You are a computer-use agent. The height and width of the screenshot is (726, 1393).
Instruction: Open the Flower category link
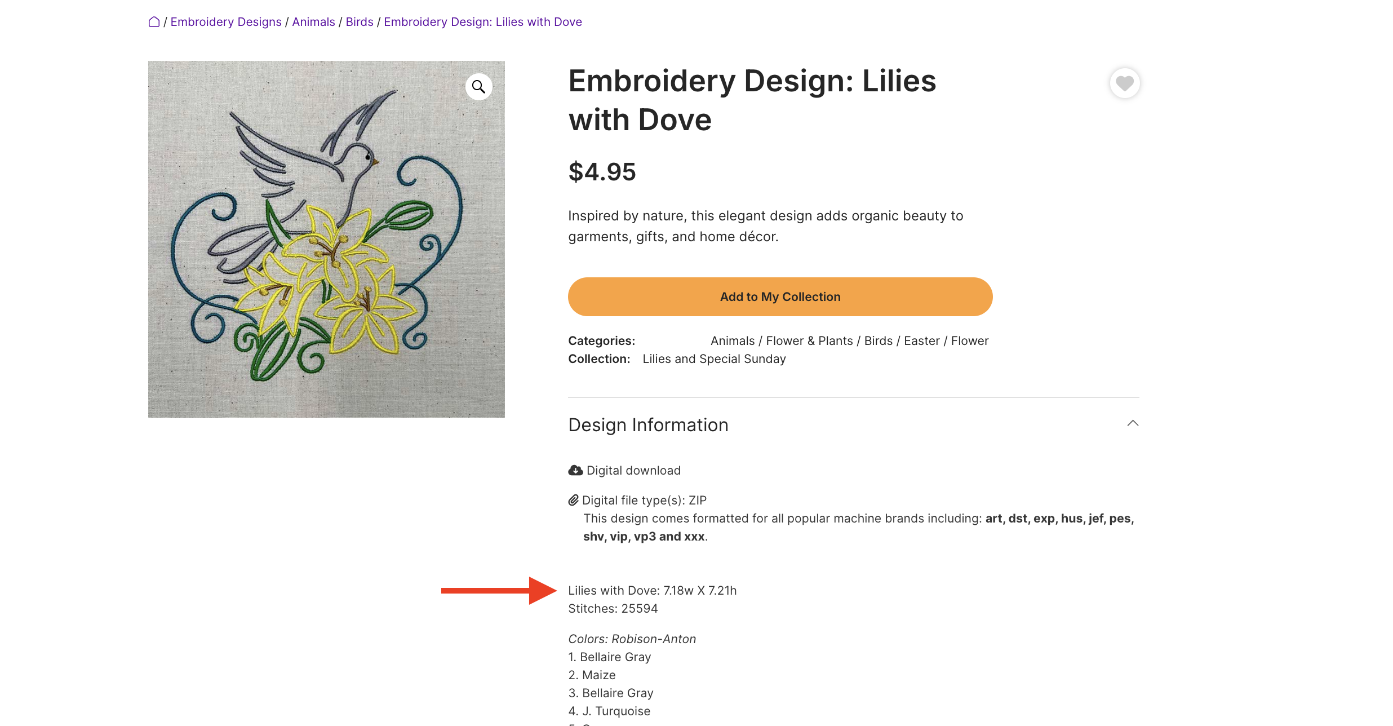coord(970,341)
